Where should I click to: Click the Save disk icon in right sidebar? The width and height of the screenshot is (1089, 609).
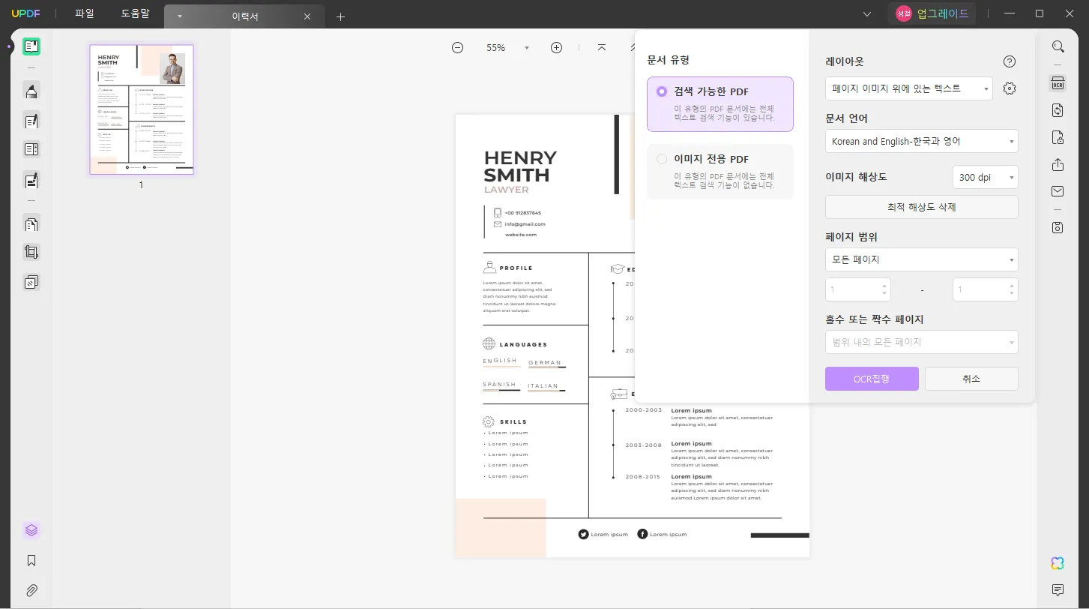point(1058,227)
